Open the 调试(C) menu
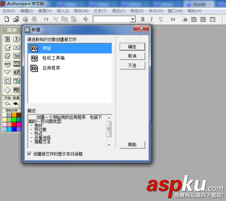 tap(119, 11)
